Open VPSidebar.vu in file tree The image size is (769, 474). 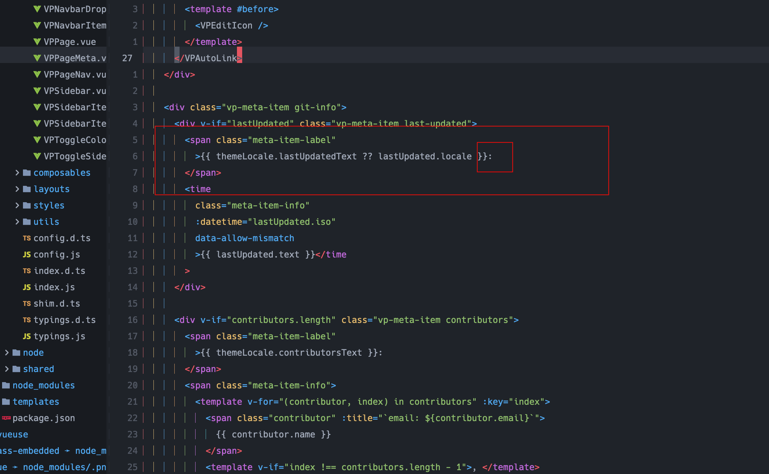tap(75, 91)
